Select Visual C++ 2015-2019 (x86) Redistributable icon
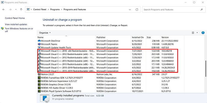The width and height of the screenshot is (207, 103). [x=39, y=71]
